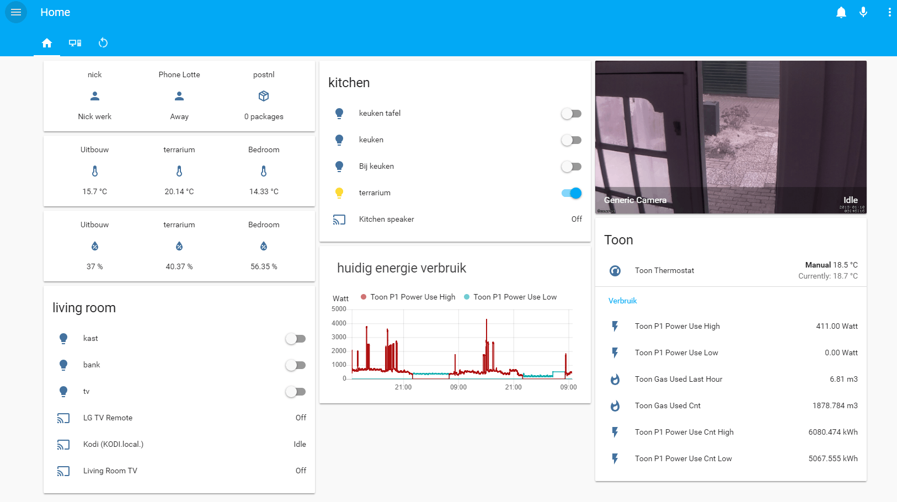
Task: Click the terrarium humidity droplet icon
Action: (179, 246)
